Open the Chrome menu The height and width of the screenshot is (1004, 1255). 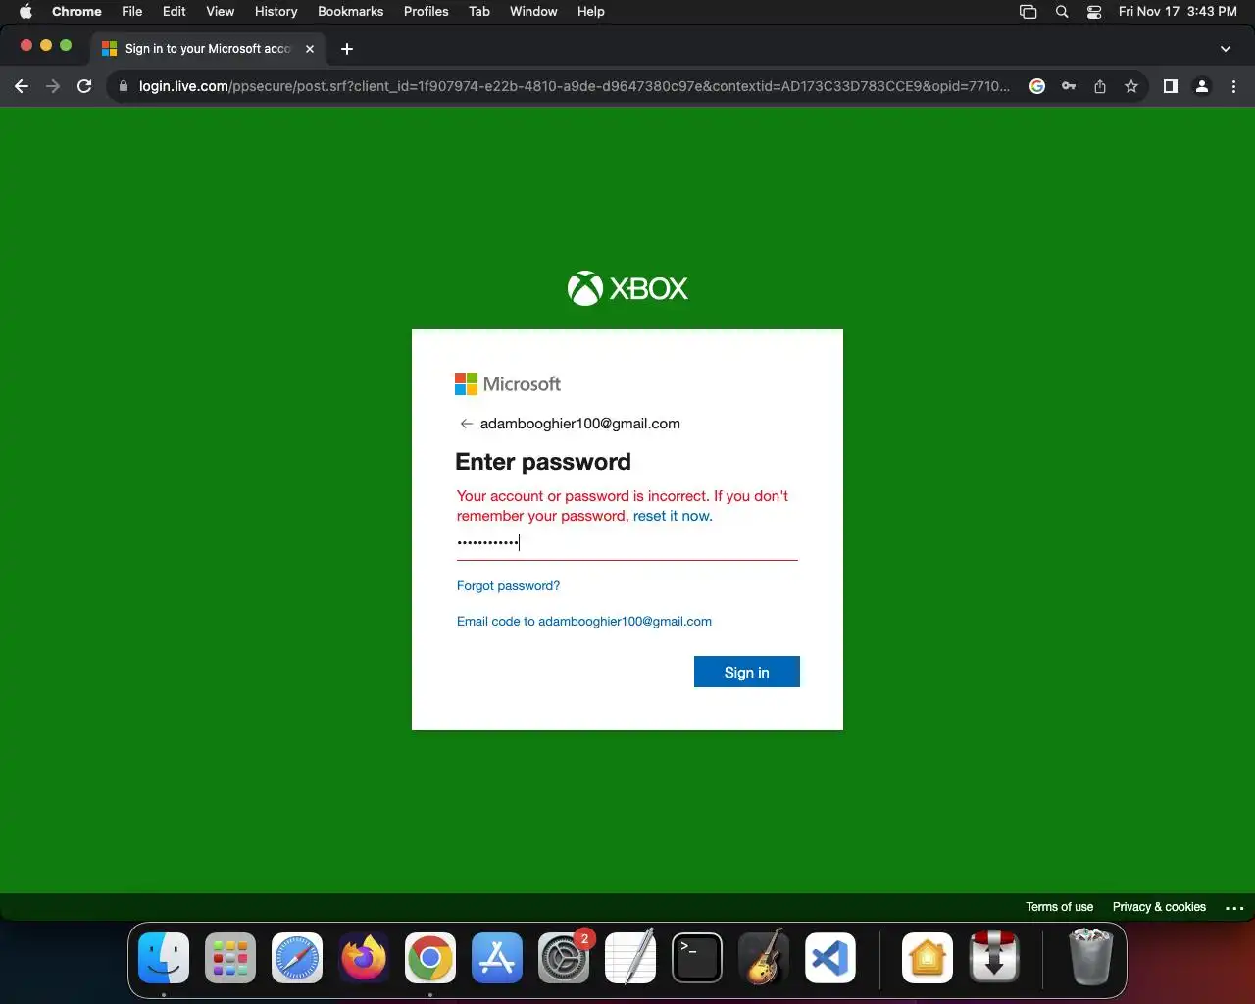pos(76,12)
